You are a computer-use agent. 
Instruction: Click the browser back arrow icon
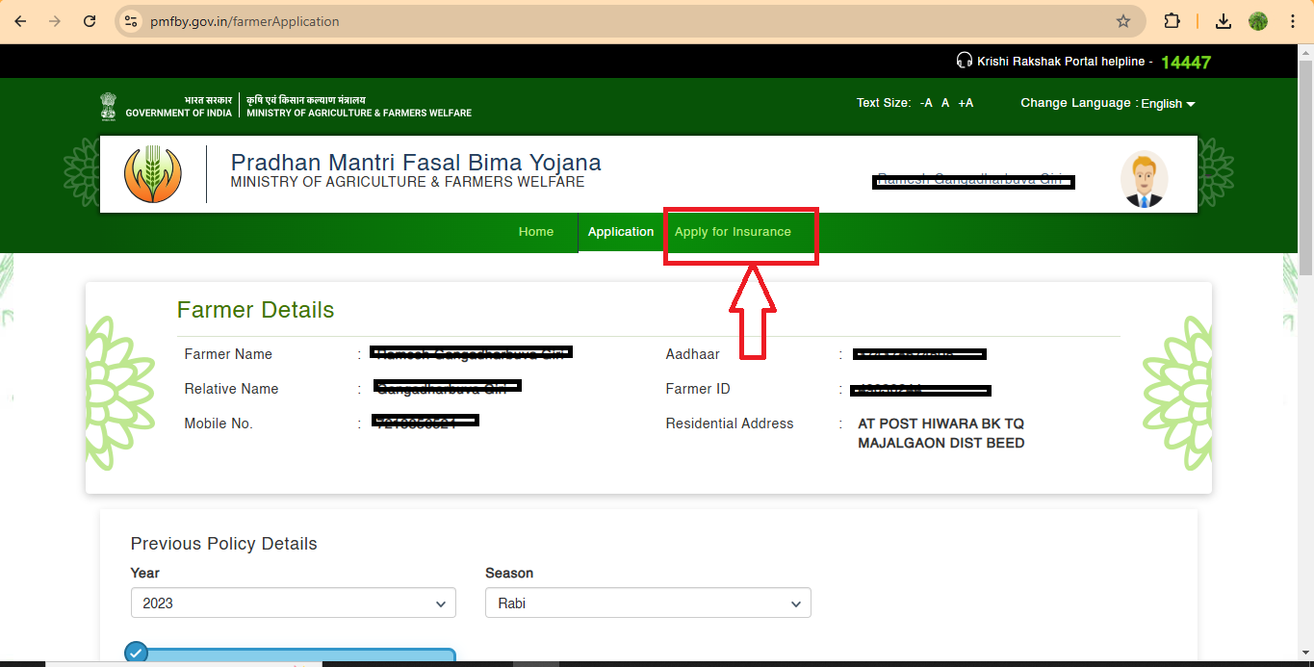pos(20,20)
